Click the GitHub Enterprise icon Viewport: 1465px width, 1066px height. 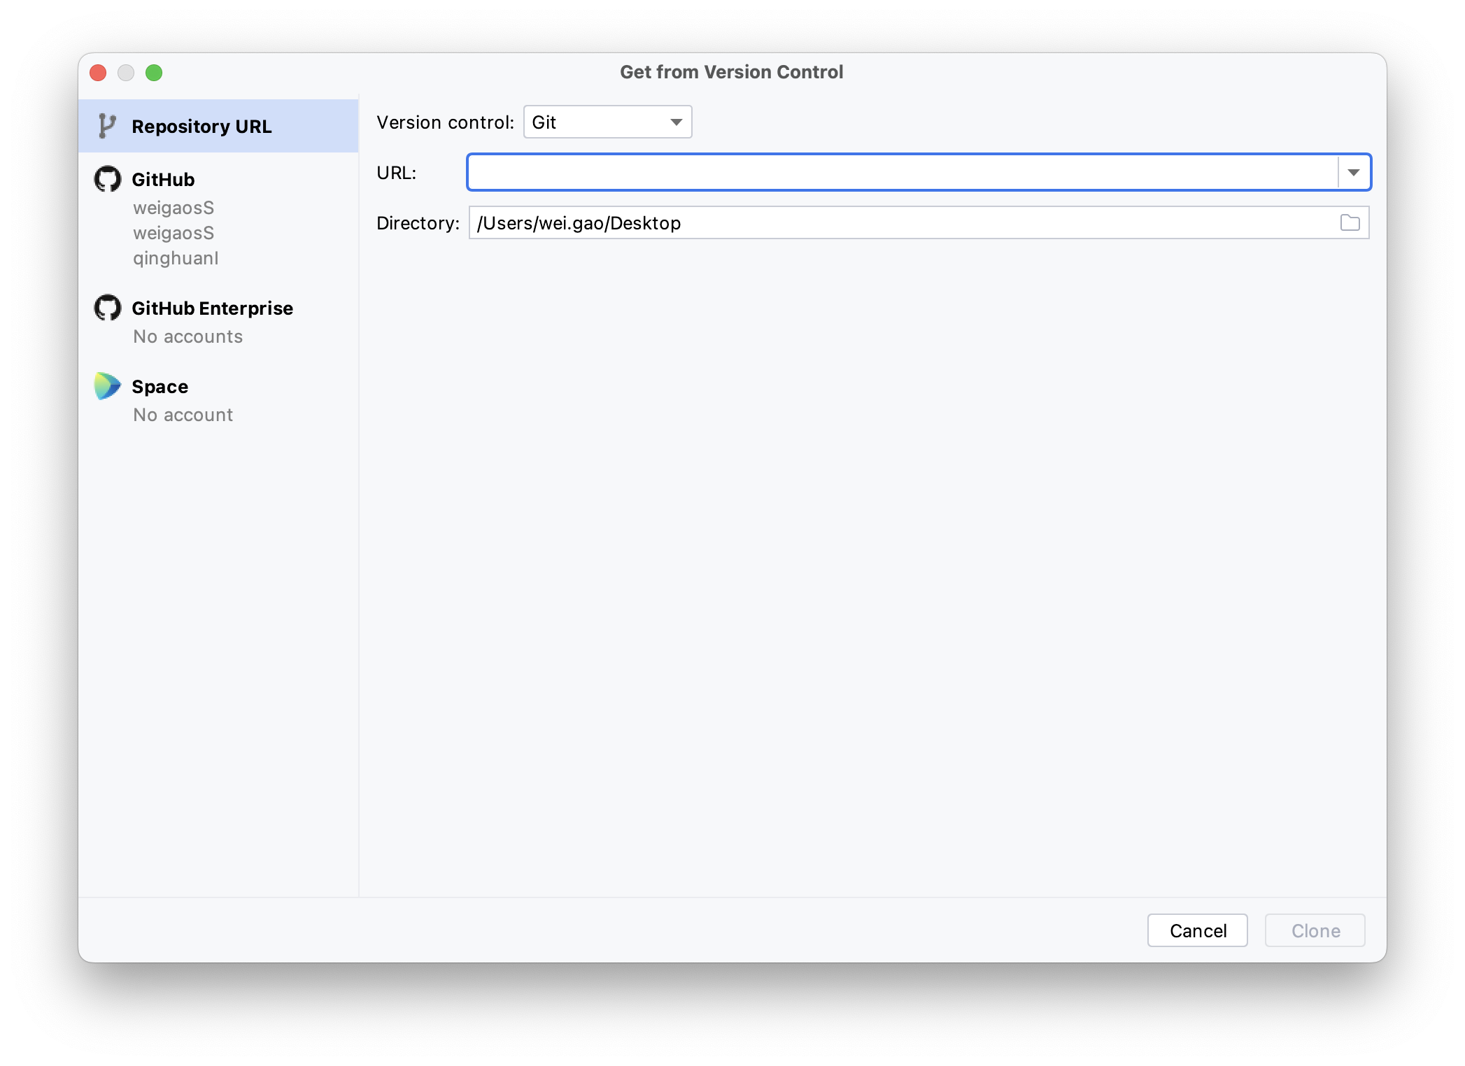click(106, 307)
